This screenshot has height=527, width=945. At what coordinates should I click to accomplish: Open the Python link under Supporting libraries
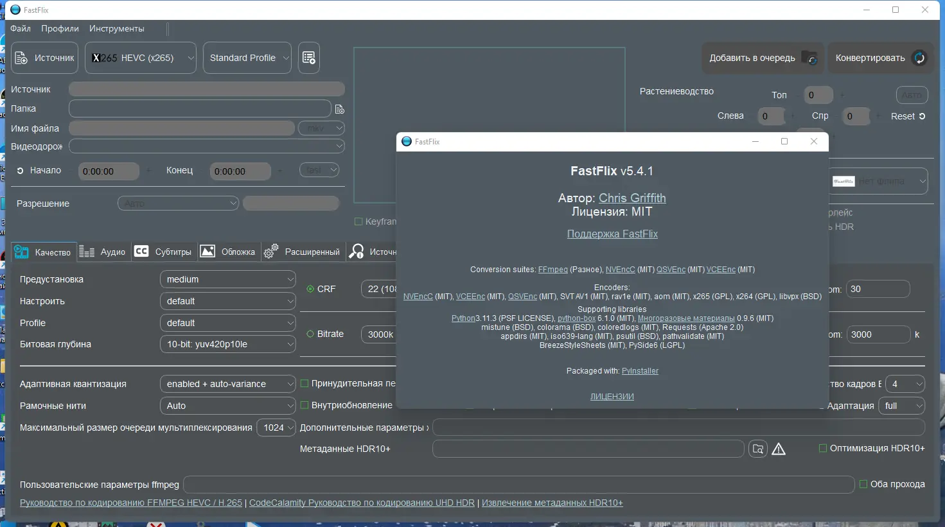click(463, 318)
